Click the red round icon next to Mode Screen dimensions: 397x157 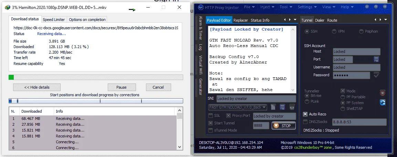[382, 93]
